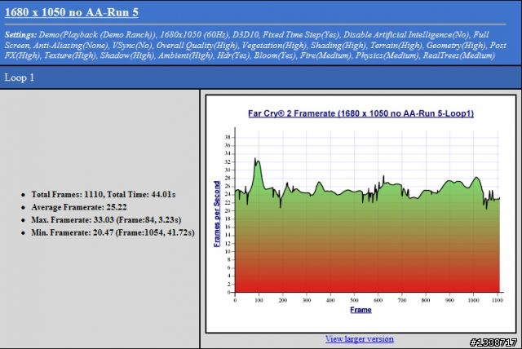Click the 'Max. Framerate: 33.03' line
This screenshot has height=349, width=522.
tap(106, 219)
